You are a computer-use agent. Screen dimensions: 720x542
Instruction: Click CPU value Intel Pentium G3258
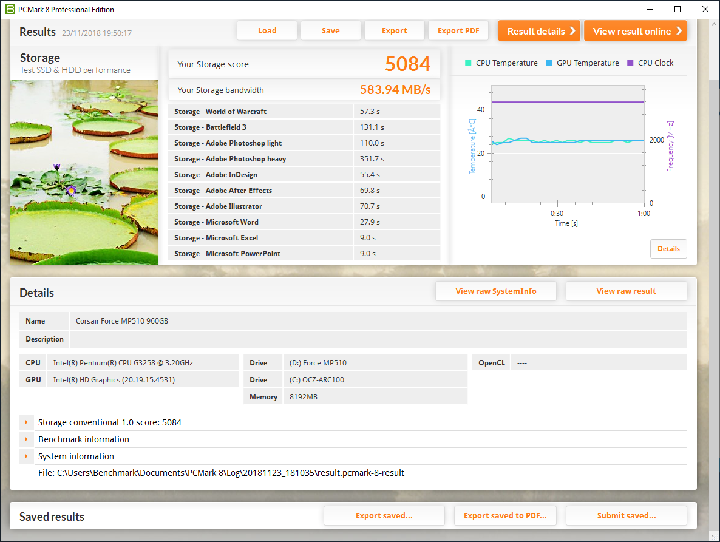tap(123, 362)
